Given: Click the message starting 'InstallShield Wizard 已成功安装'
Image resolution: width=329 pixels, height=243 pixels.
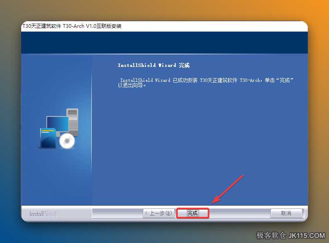Looking at the screenshot, I should (x=205, y=83).
